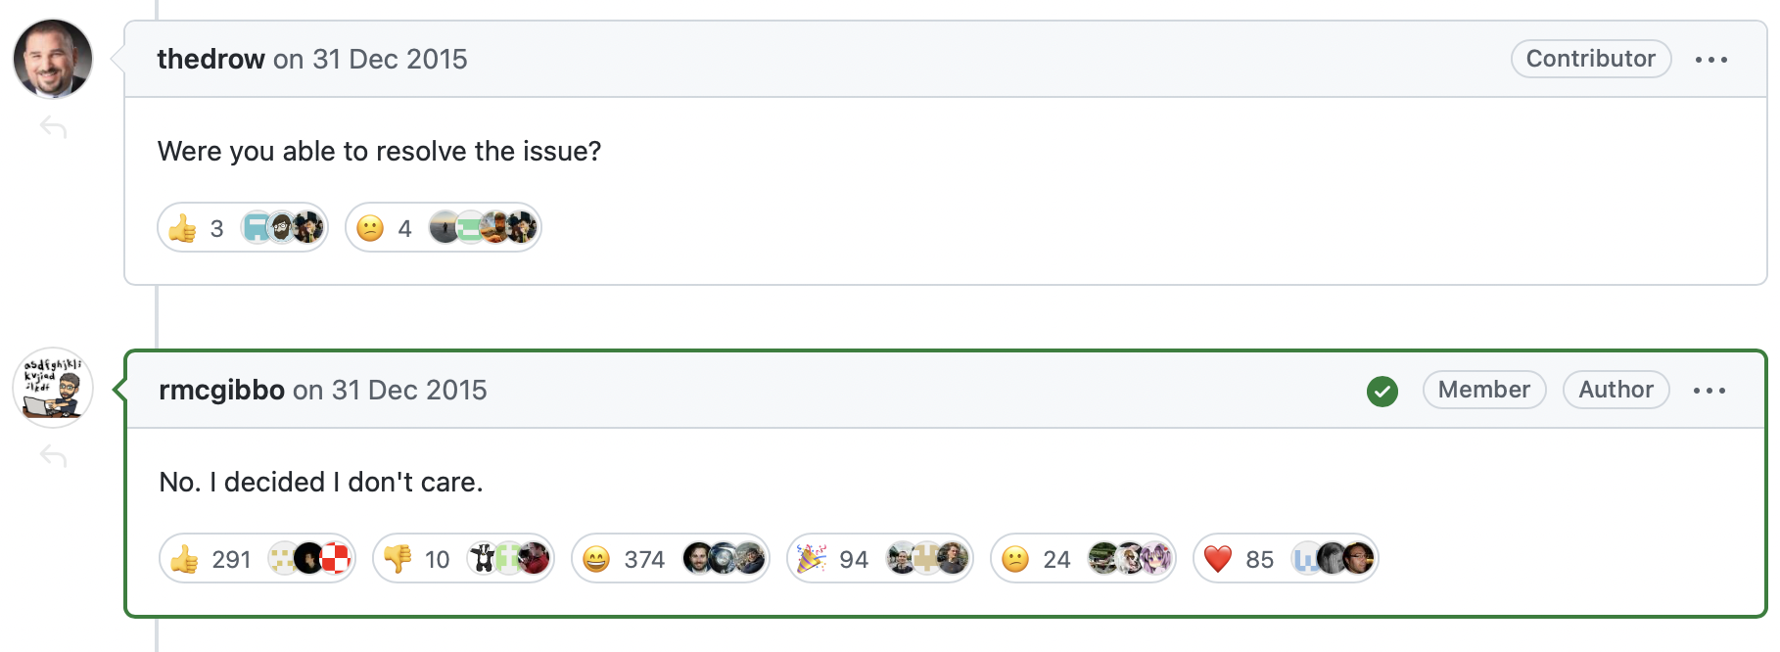Toggle heart reaction with 85 votes
Image resolution: width=1780 pixels, height=652 pixels.
pyautogui.click(x=1239, y=559)
